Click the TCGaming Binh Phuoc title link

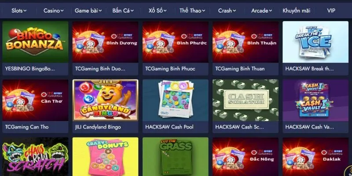click(x=170, y=69)
